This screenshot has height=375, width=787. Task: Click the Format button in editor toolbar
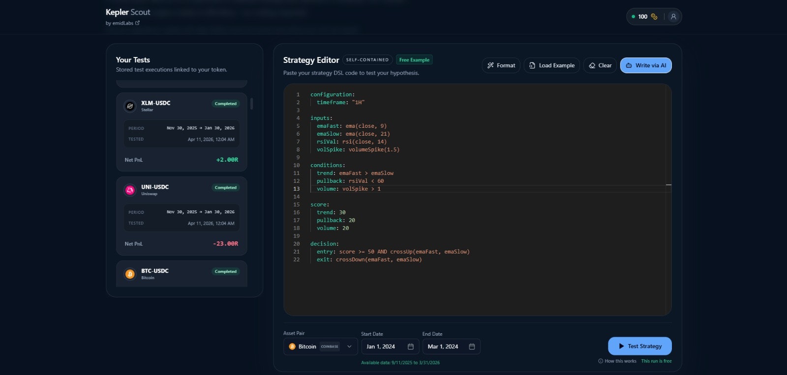[x=501, y=65]
